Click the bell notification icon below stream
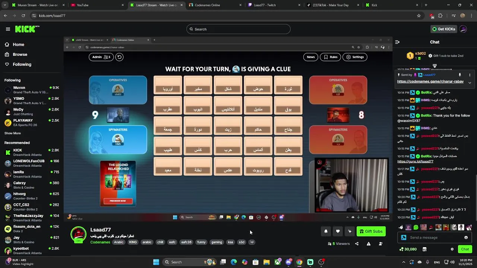Viewport: 477px width, 268px height. tap(326, 232)
